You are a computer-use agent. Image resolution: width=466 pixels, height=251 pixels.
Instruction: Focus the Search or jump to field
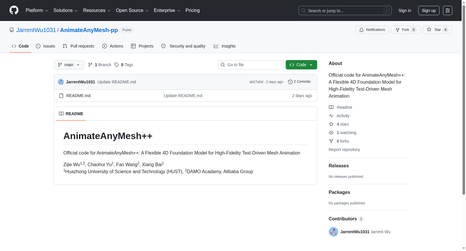coord(345,10)
